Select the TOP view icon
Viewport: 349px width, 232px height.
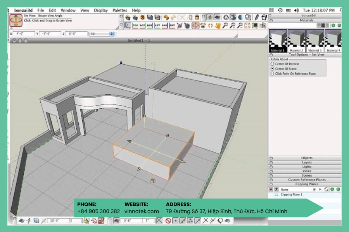pyautogui.click(x=135, y=26)
